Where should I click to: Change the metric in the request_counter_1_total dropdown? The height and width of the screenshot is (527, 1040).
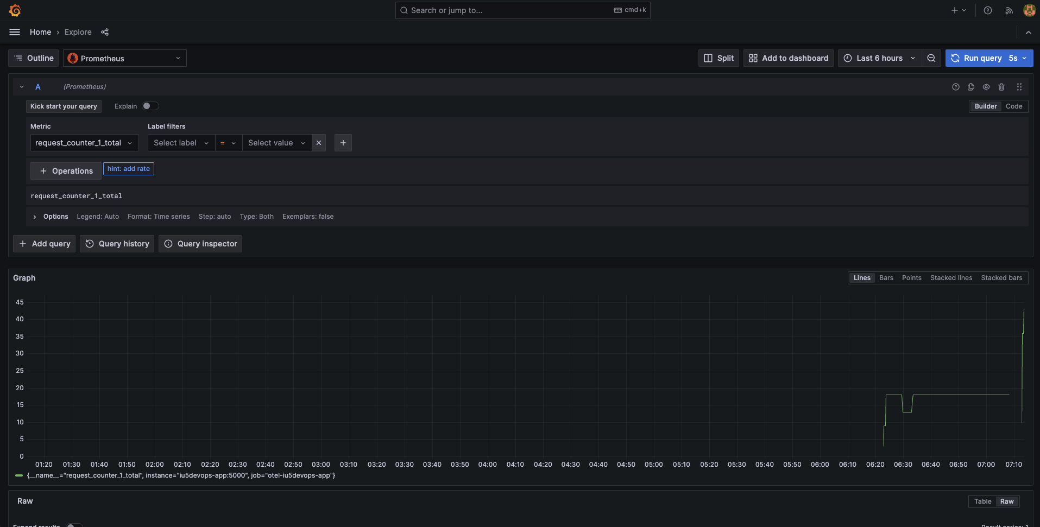(x=84, y=143)
